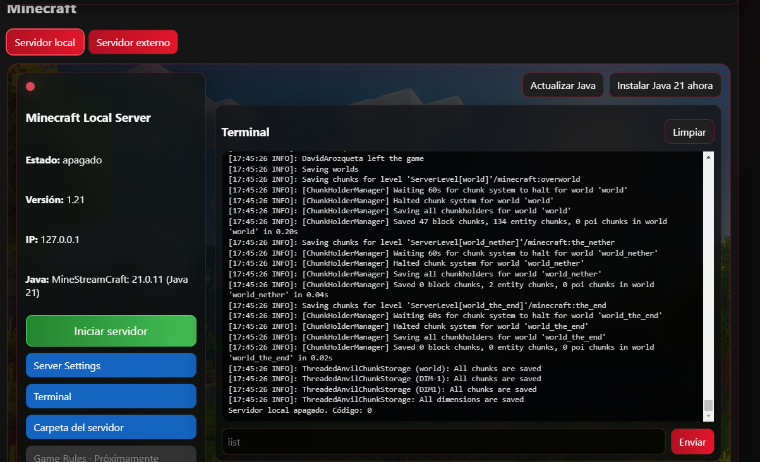Screen dimensions: 760x462
Task: Open the Terminal sidebar entry
Action: pos(111,396)
